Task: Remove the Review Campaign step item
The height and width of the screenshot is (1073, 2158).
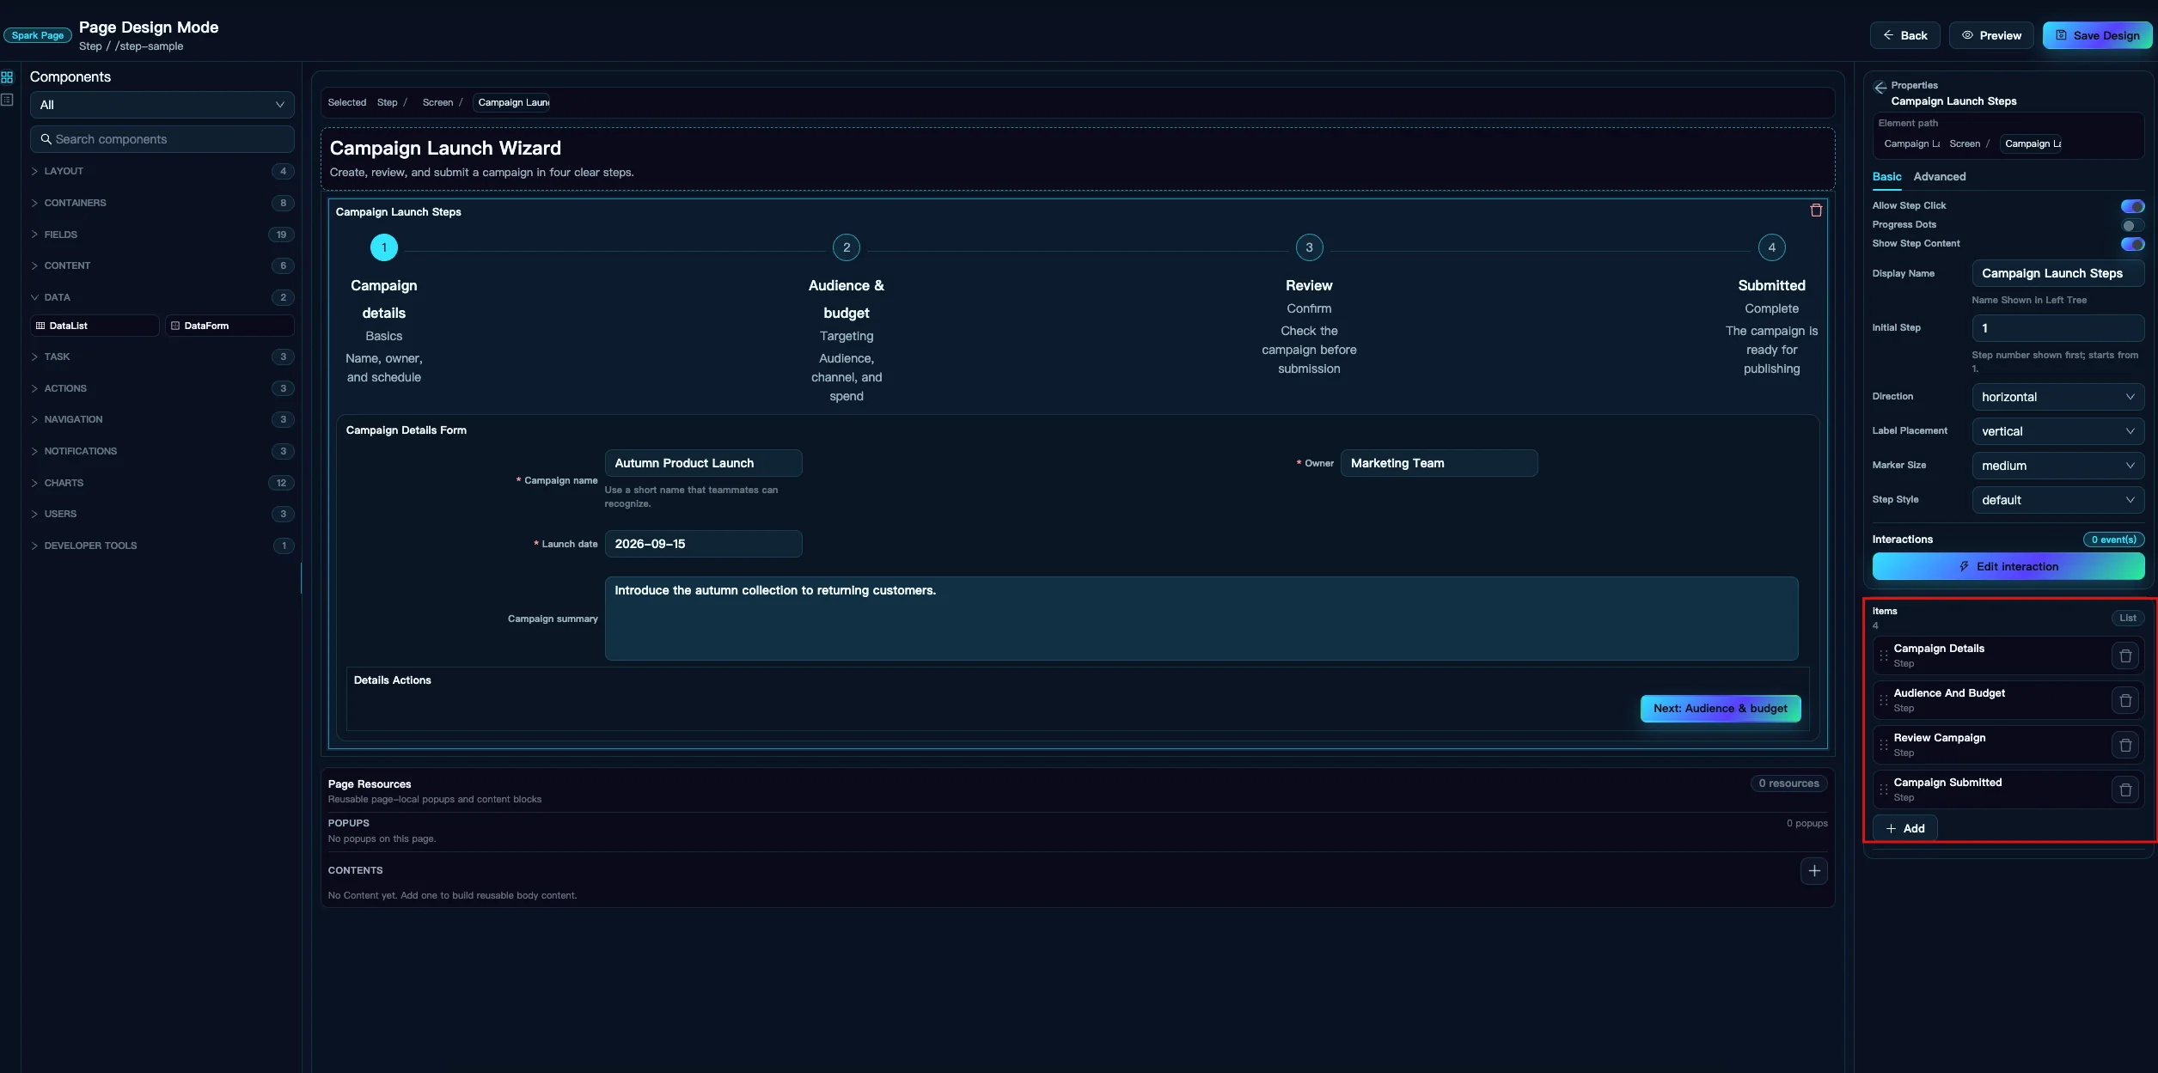Action: coord(2125,746)
